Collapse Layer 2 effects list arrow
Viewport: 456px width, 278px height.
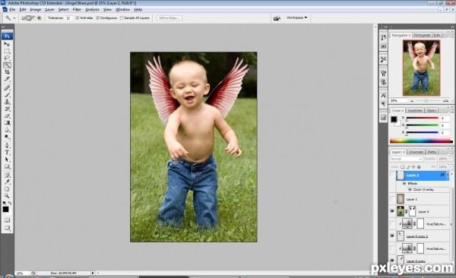(448, 175)
